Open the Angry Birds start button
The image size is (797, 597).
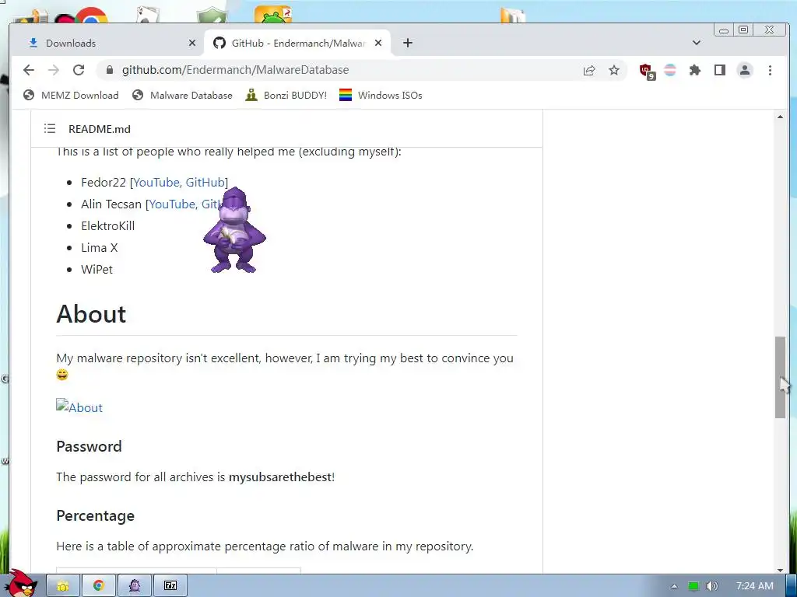(x=20, y=584)
